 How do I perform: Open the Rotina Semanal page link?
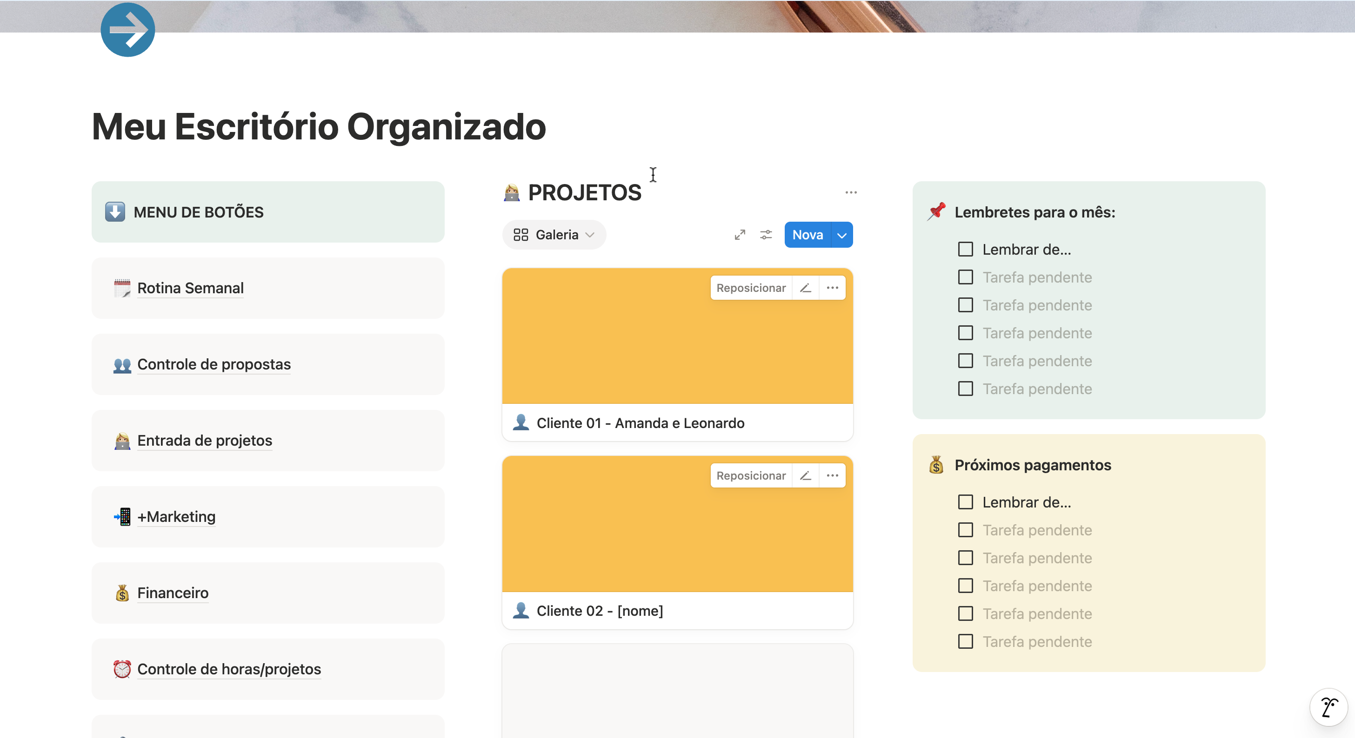(190, 288)
